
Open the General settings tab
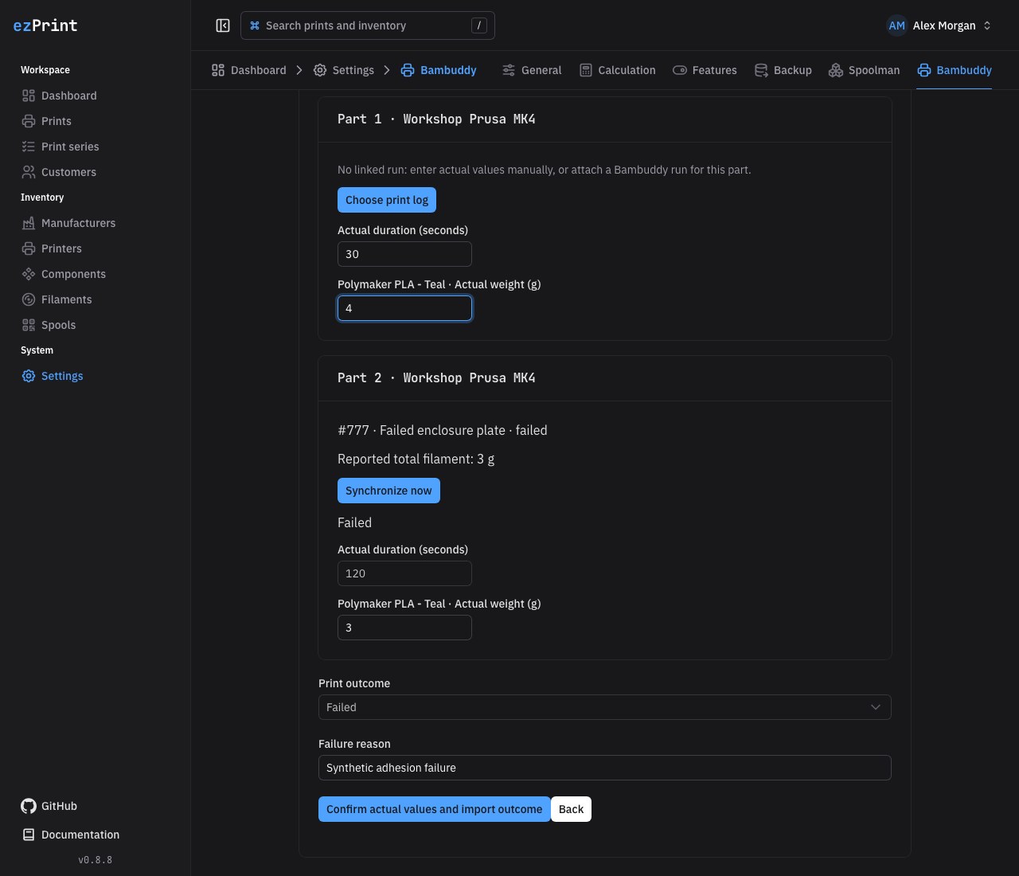532,70
